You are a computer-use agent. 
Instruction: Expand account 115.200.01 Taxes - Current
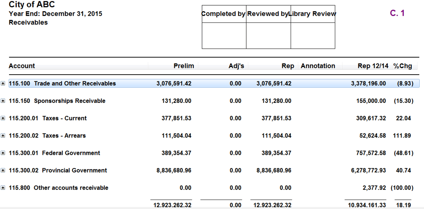pyautogui.click(x=3, y=118)
